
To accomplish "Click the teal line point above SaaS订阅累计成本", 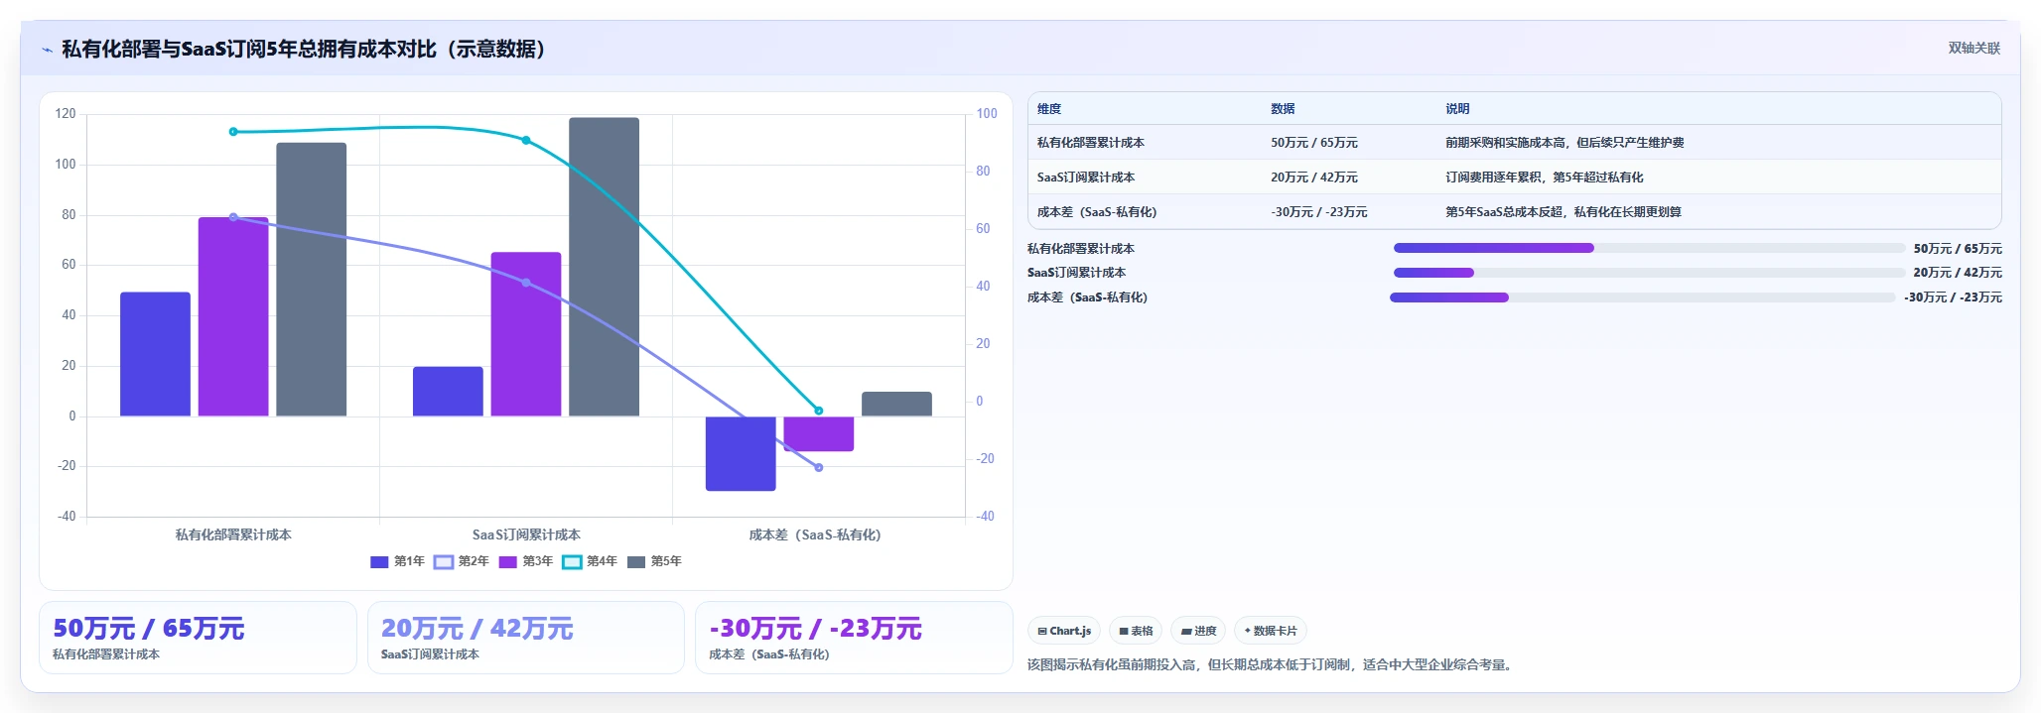I will pyautogui.click(x=526, y=141).
